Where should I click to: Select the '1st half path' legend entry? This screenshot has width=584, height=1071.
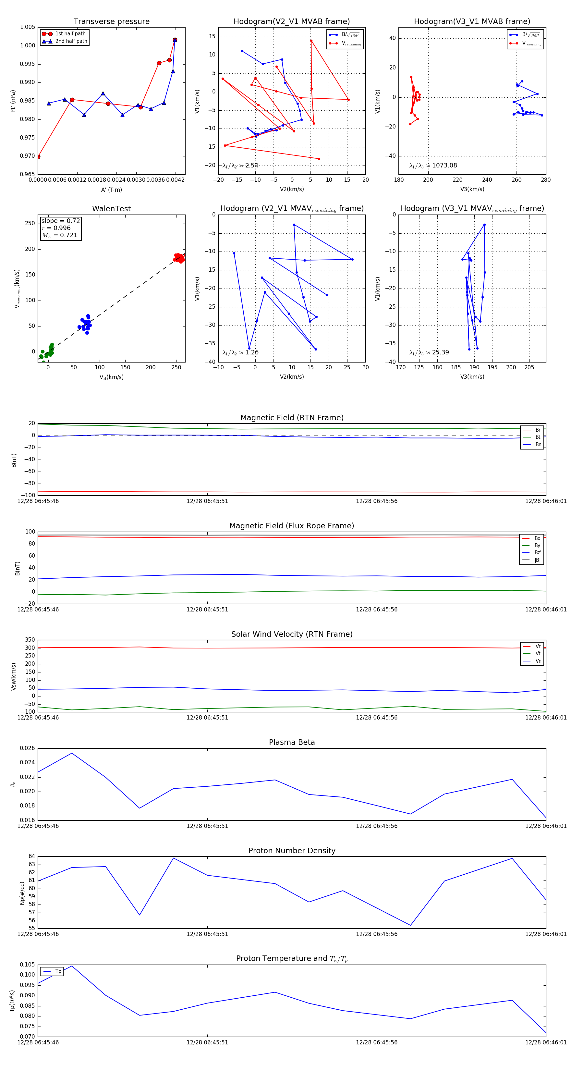(x=64, y=34)
